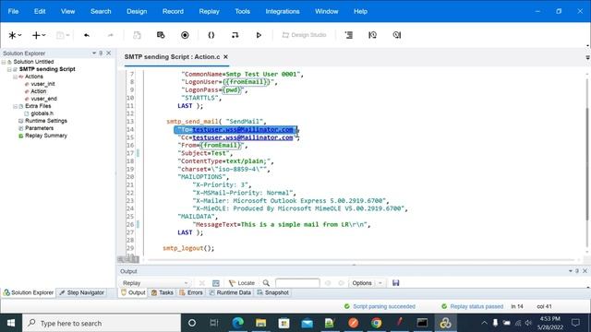Click the curly braces parameter icon

click(x=211, y=35)
